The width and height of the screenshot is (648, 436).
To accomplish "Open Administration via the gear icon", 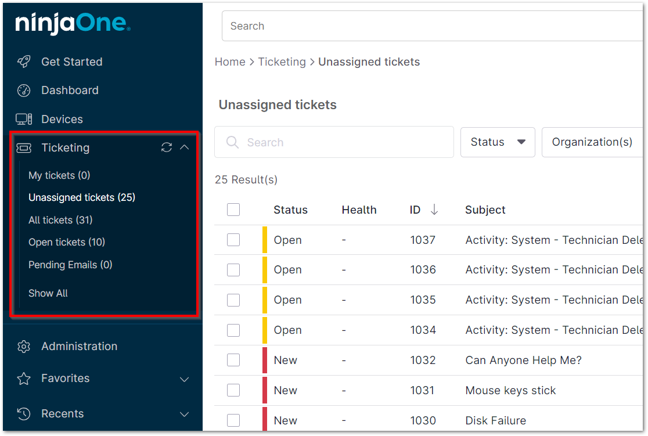I will tap(23, 346).
